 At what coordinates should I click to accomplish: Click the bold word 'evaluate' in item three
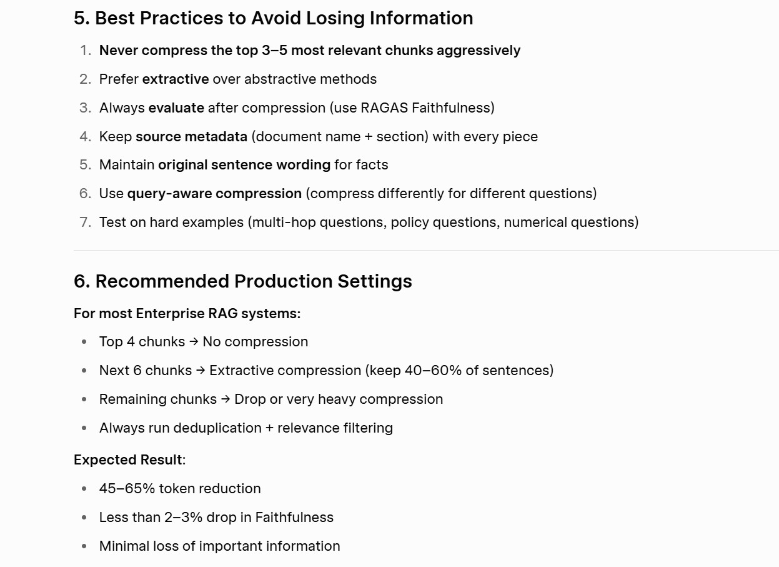point(176,108)
